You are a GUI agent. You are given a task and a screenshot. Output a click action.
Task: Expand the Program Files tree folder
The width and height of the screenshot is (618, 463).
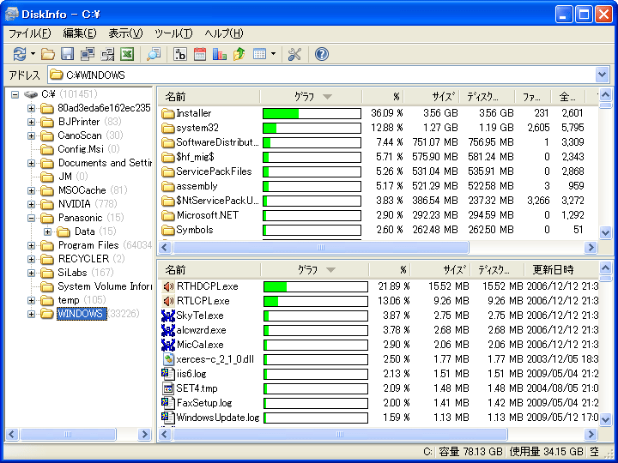(x=31, y=246)
